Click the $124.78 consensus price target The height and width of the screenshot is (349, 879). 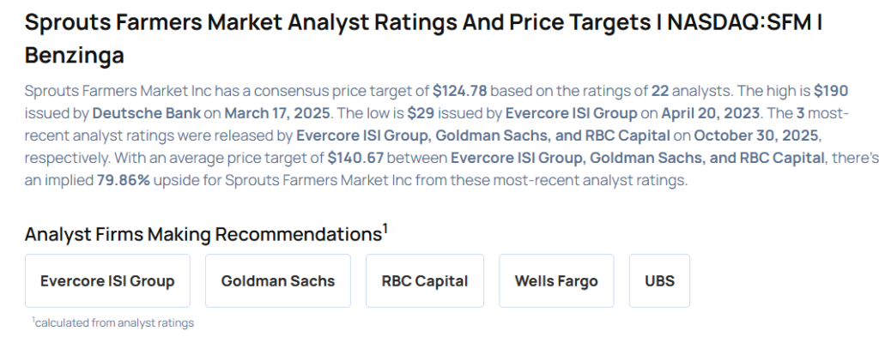click(461, 90)
